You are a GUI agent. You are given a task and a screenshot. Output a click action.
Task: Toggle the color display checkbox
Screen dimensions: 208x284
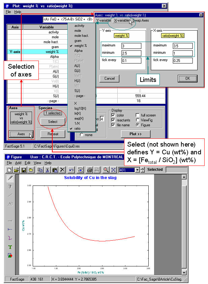[x=113, y=115]
